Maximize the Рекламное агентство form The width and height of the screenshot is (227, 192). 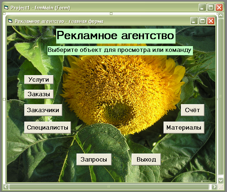202,21
